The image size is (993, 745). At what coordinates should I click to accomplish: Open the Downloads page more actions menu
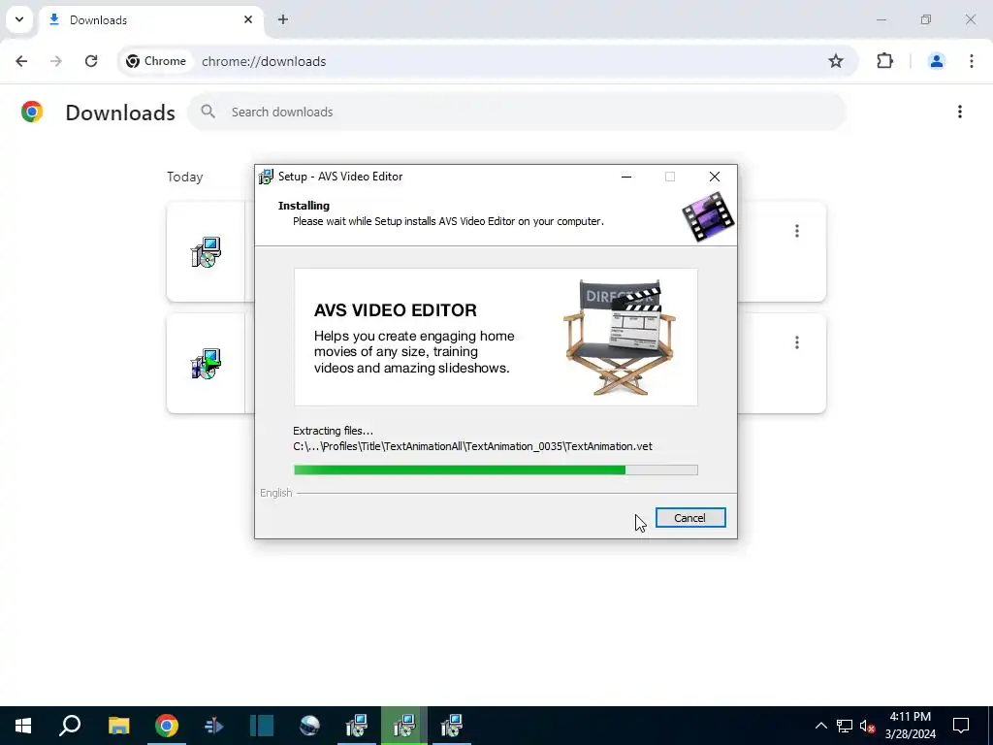pyautogui.click(x=960, y=112)
